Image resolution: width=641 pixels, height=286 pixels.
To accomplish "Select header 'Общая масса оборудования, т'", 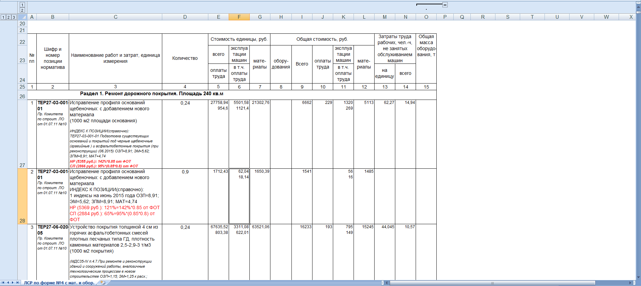I will coord(426,58).
